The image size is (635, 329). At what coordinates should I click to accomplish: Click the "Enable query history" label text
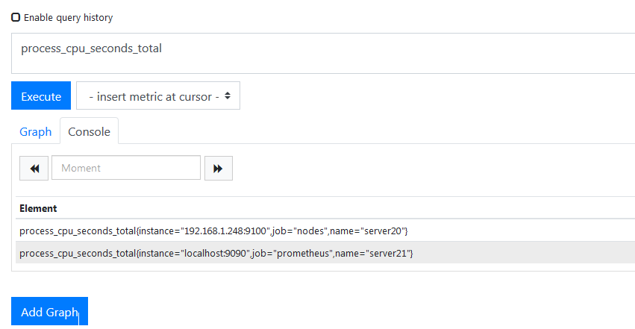coord(69,17)
